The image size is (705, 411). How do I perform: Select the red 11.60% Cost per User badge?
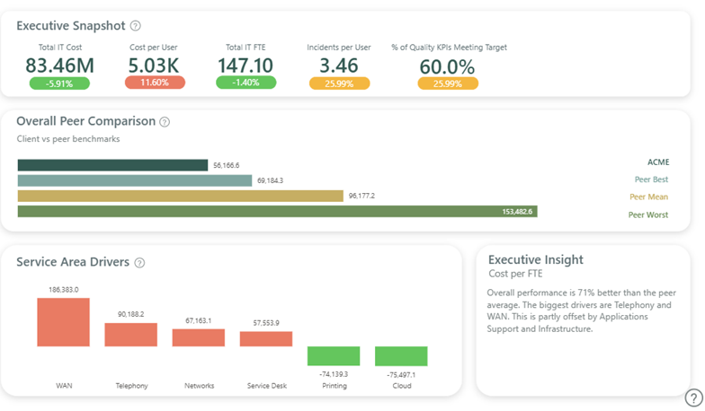pyautogui.click(x=155, y=83)
